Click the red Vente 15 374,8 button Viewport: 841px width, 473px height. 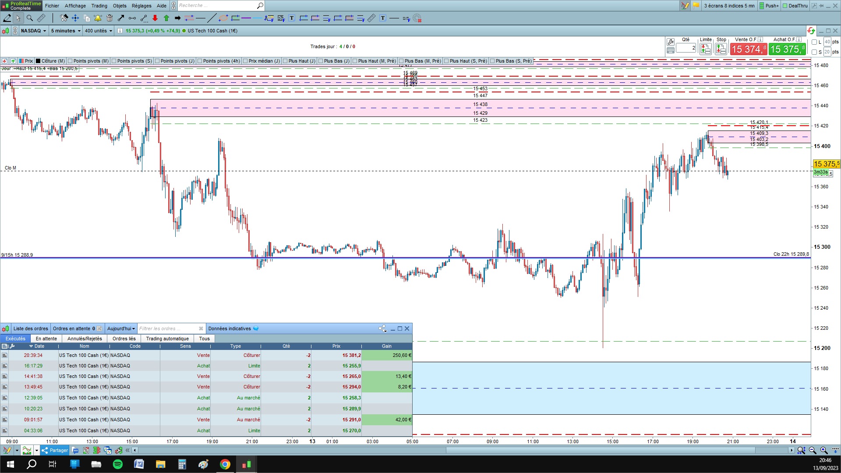pos(748,49)
